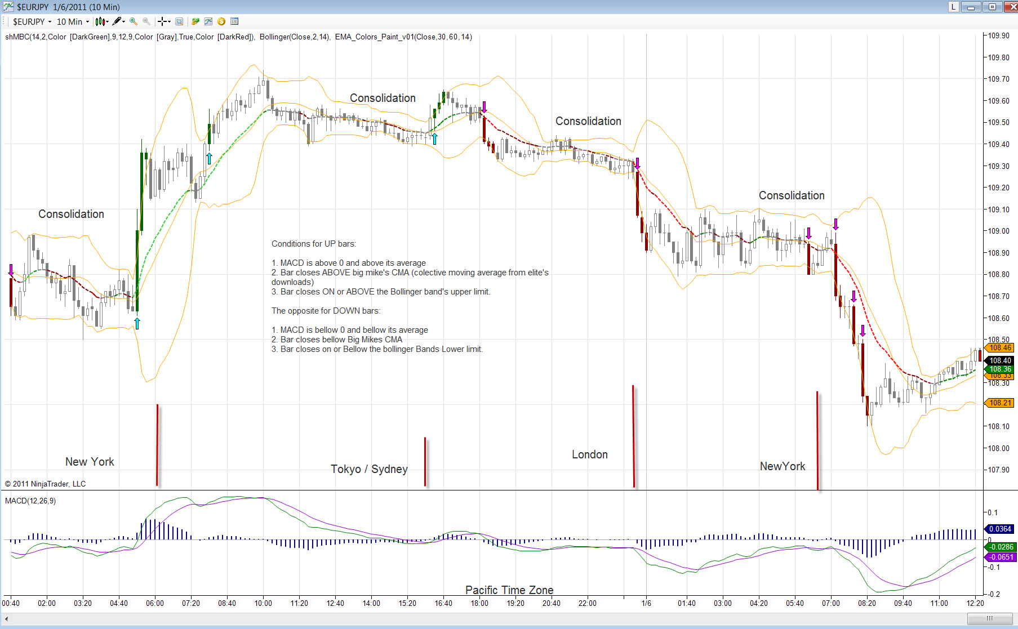Open the Data Box icon in the toolbar

179,21
